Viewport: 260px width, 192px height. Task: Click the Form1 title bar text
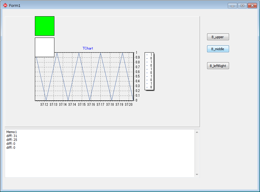14,5
